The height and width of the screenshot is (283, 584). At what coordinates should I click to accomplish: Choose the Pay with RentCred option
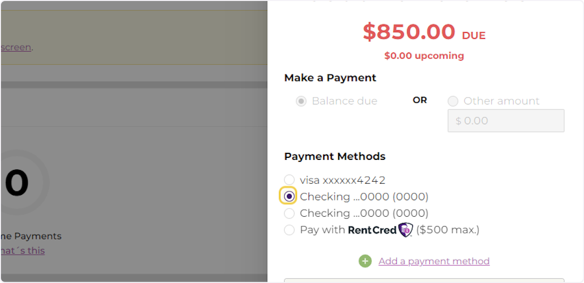[289, 229]
